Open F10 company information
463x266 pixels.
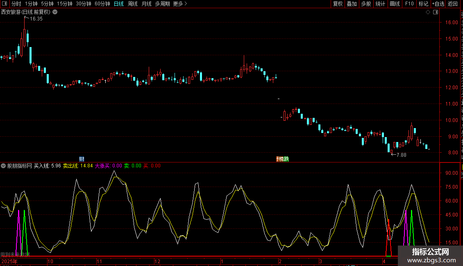pos(409,4)
